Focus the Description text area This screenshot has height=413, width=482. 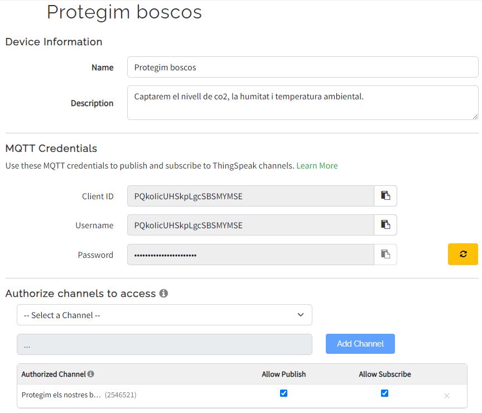point(302,103)
